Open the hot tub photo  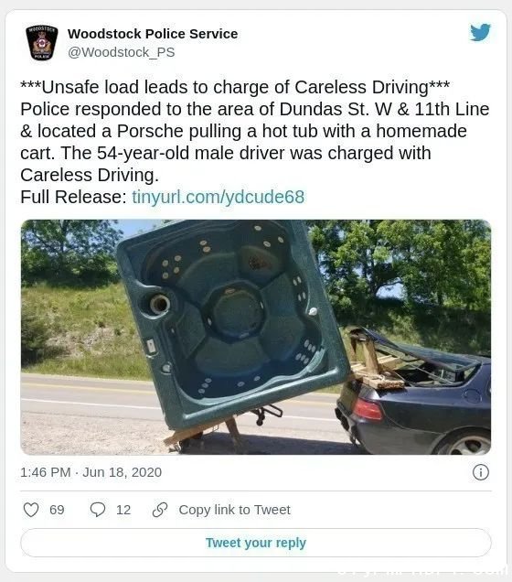(x=256, y=337)
